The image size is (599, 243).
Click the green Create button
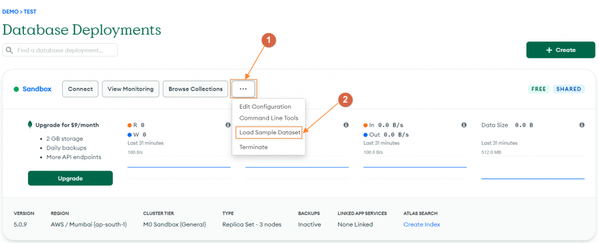(560, 50)
